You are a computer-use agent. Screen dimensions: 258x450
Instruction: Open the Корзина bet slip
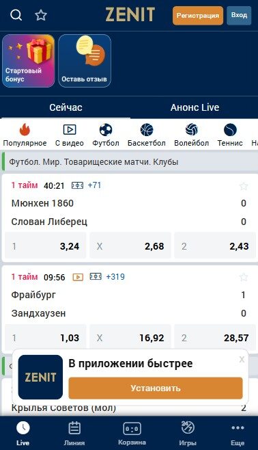click(x=132, y=434)
